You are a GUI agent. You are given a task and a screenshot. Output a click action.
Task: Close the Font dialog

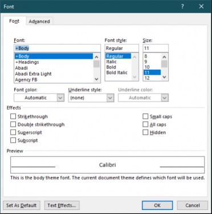click(201, 6)
